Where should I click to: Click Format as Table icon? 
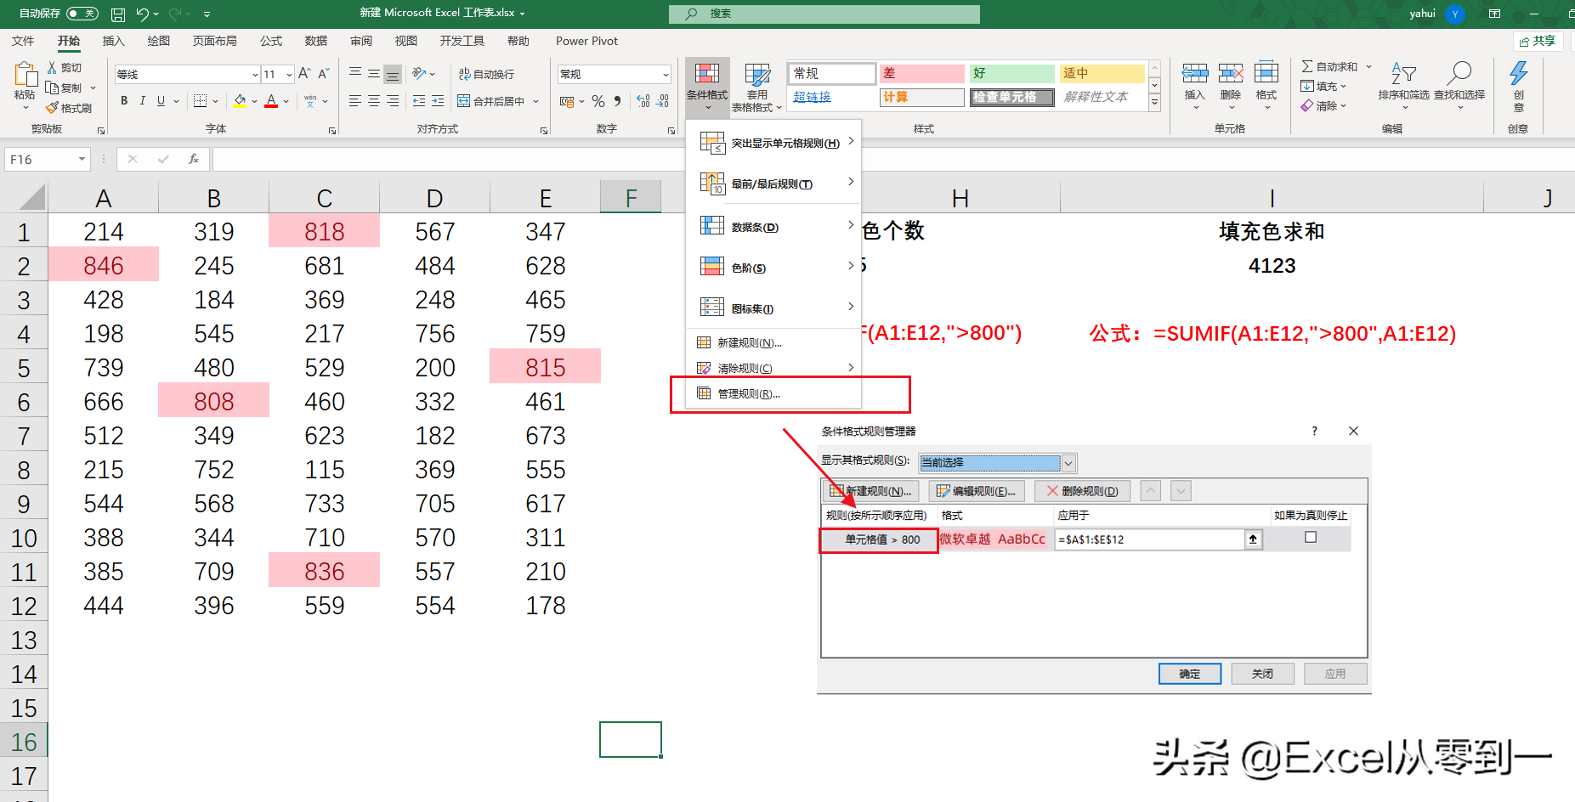coord(756,75)
